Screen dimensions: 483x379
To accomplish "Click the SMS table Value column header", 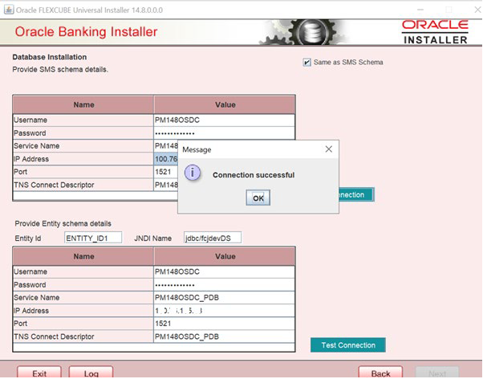I will coord(225,104).
